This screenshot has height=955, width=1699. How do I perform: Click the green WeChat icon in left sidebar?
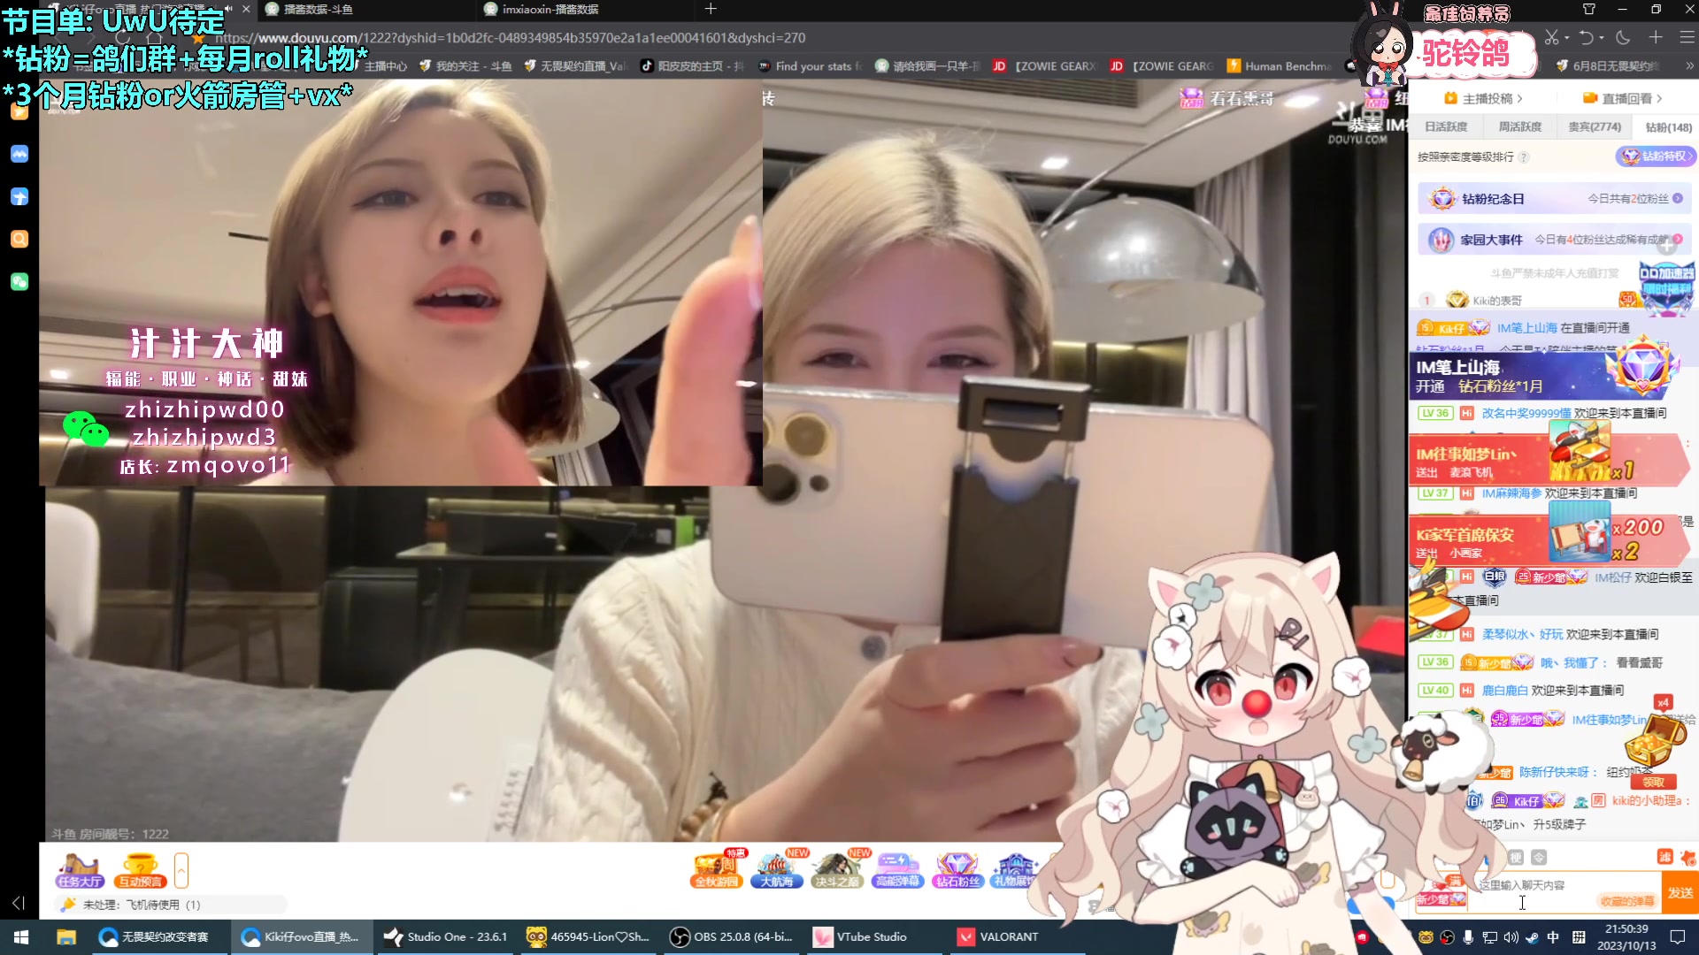click(x=19, y=281)
